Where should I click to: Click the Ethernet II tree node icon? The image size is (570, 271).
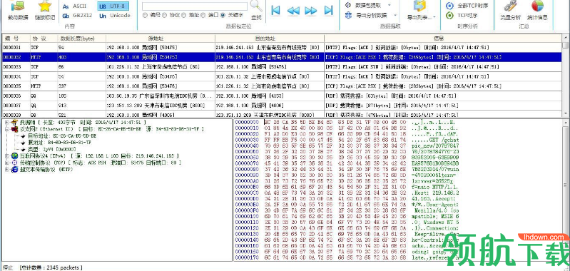14,129
